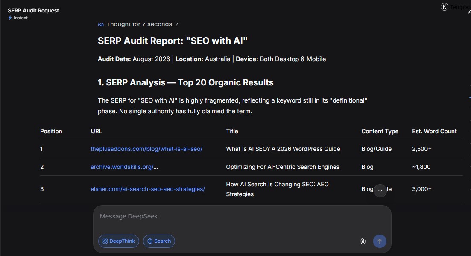471x256 pixels.
Task: Click the K profile avatar icon
Action: pos(444,7)
